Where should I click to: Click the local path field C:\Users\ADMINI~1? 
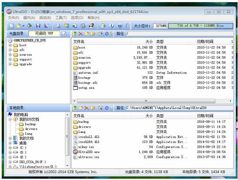click(180, 108)
